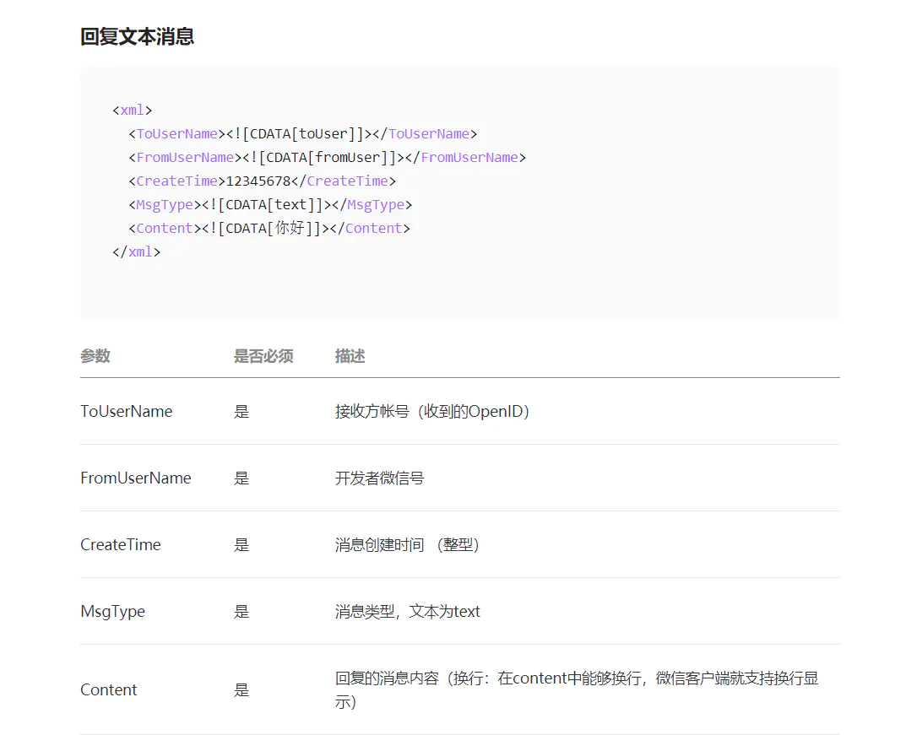Click 是 in the FromUserName row
Viewport: 906px width, 735px height.
click(241, 478)
